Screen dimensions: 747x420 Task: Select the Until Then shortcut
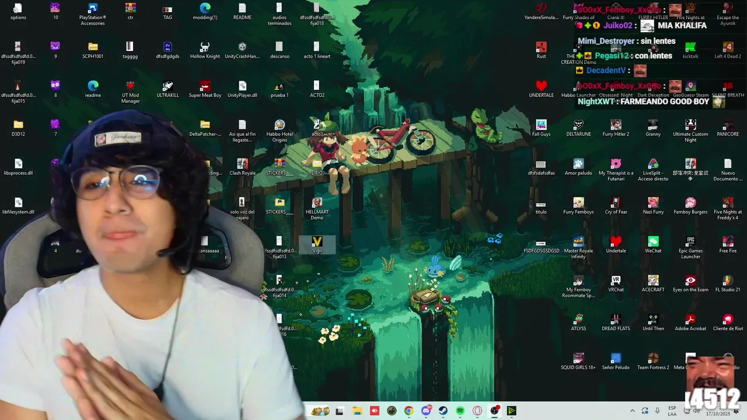pyautogui.click(x=653, y=323)
